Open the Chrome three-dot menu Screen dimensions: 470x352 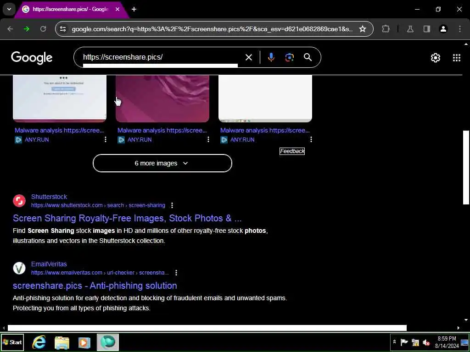[460, 29]
